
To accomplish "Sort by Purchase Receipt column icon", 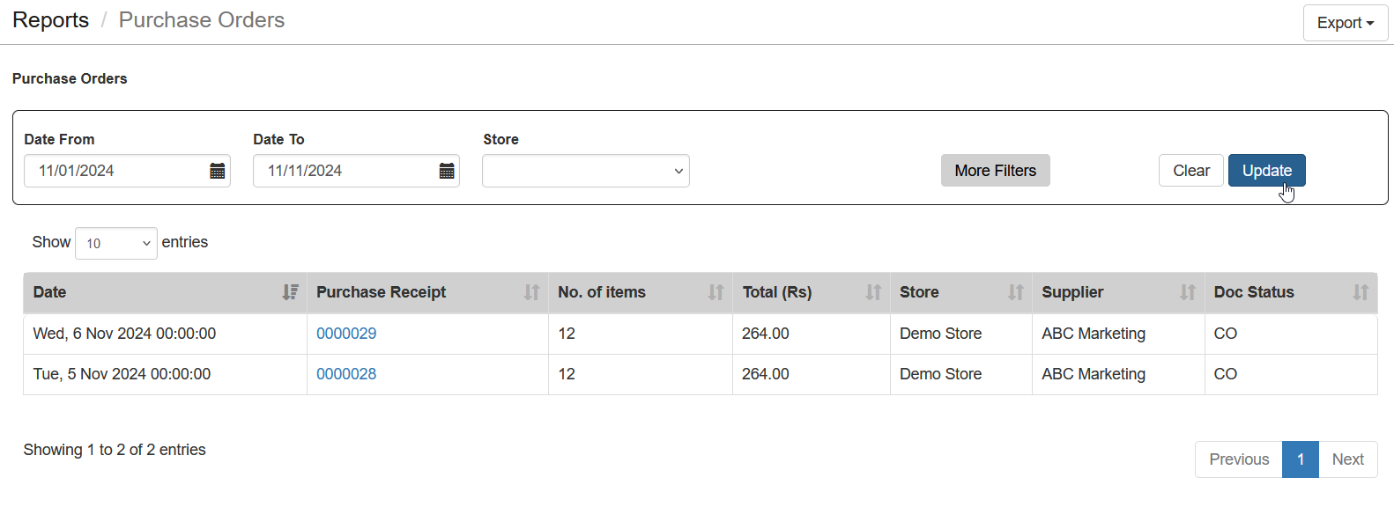I will (x=531, y=292).
